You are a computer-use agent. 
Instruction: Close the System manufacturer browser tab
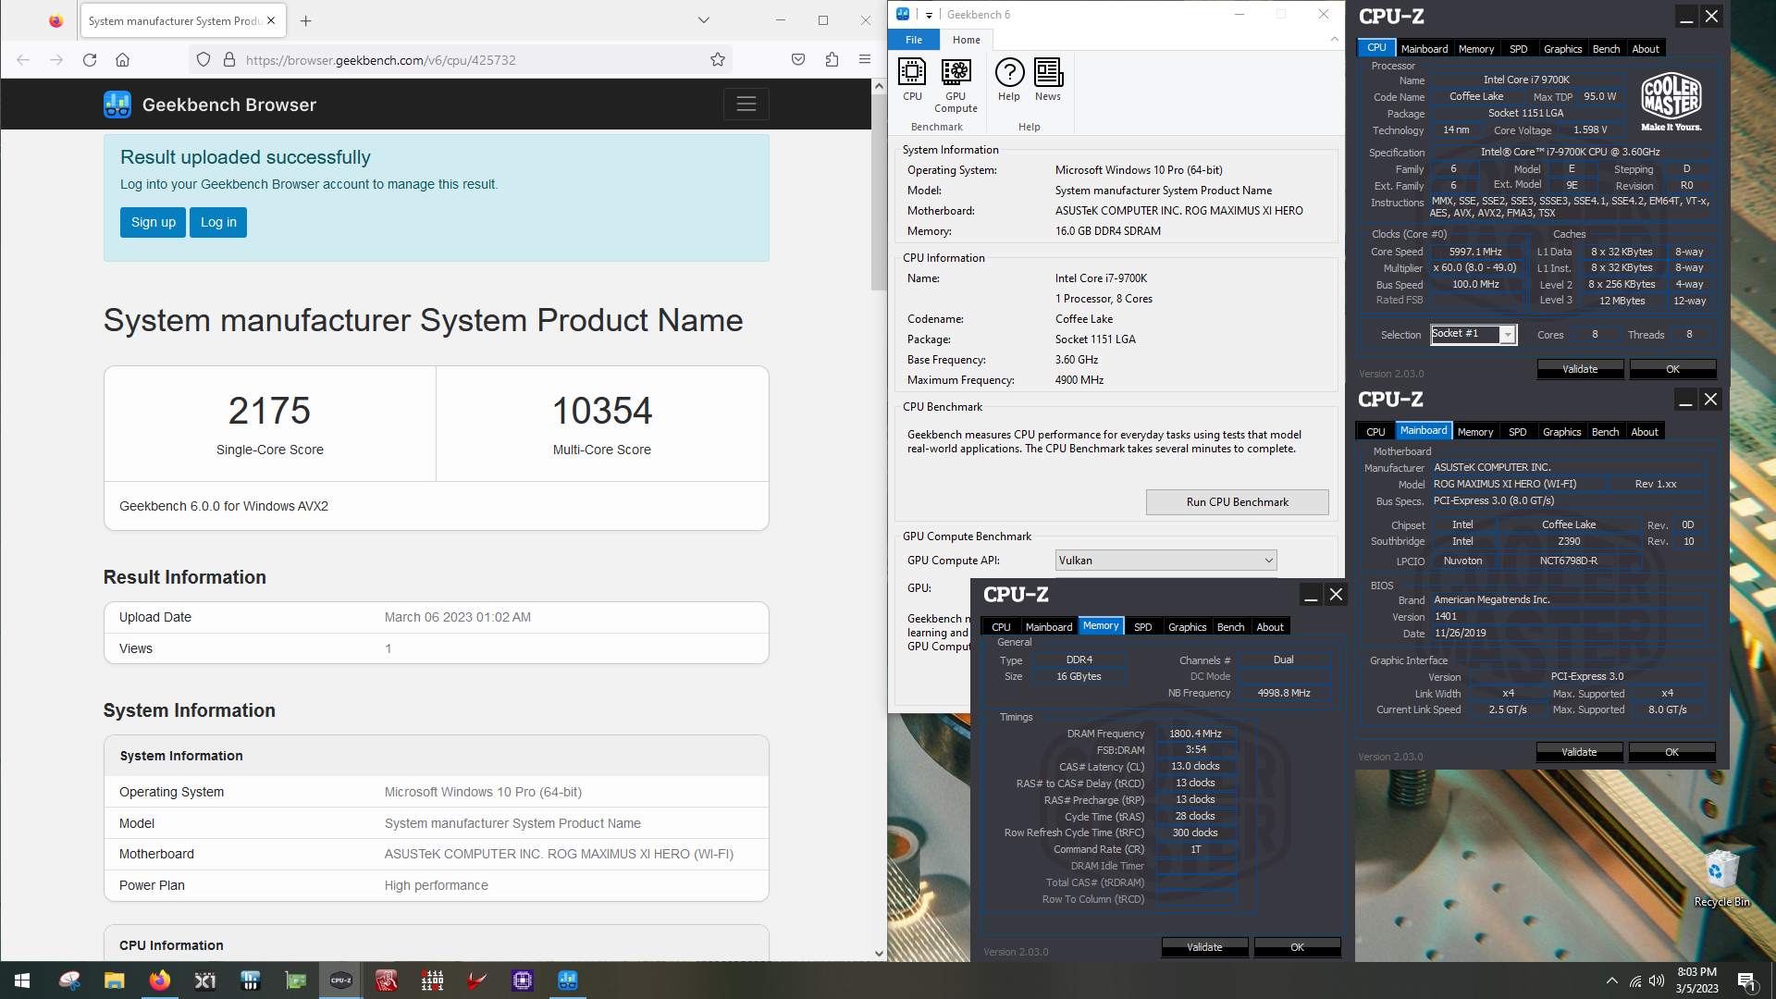[x=271, y=20]
